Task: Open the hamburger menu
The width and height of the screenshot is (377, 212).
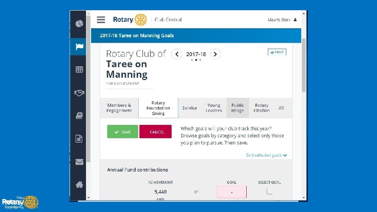Action: tap(101, 20)
